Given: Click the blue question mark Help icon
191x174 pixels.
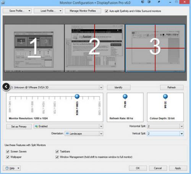Looking at the screenshot, I should click(x=7, y=168).
